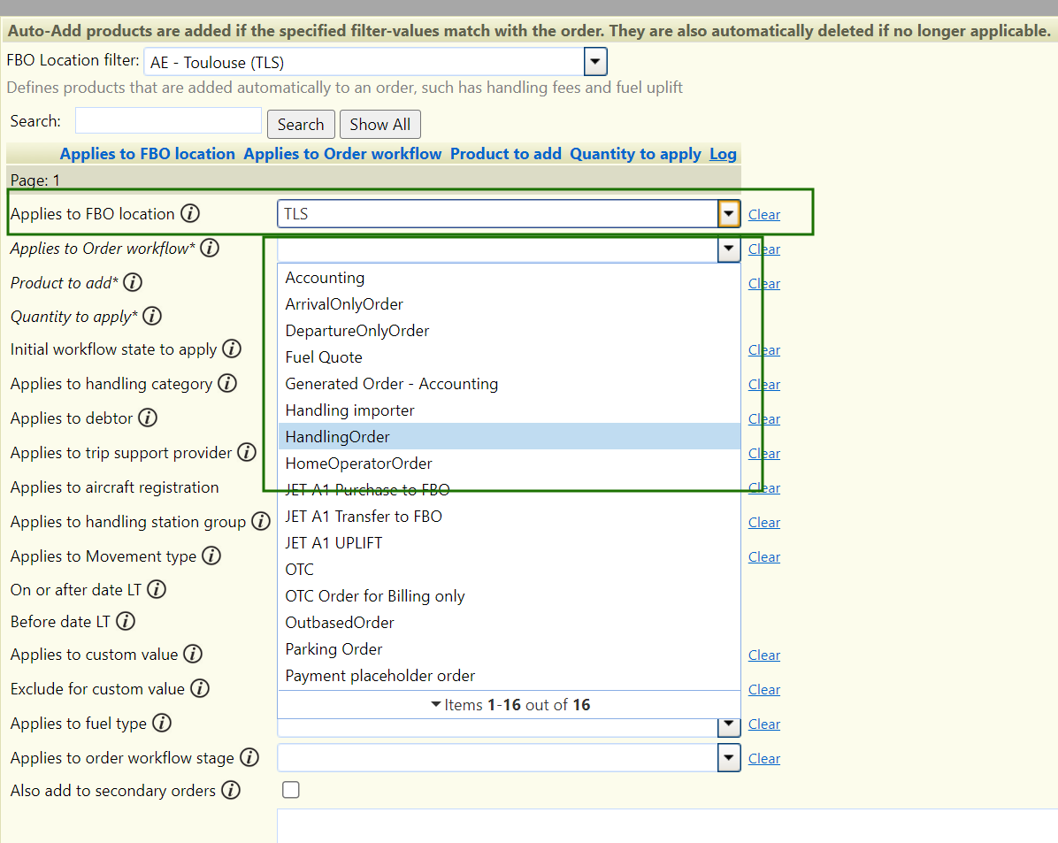Click info icon beside Applies to Movement type
Screen dimensions: 1058x843
coord(211,556)
